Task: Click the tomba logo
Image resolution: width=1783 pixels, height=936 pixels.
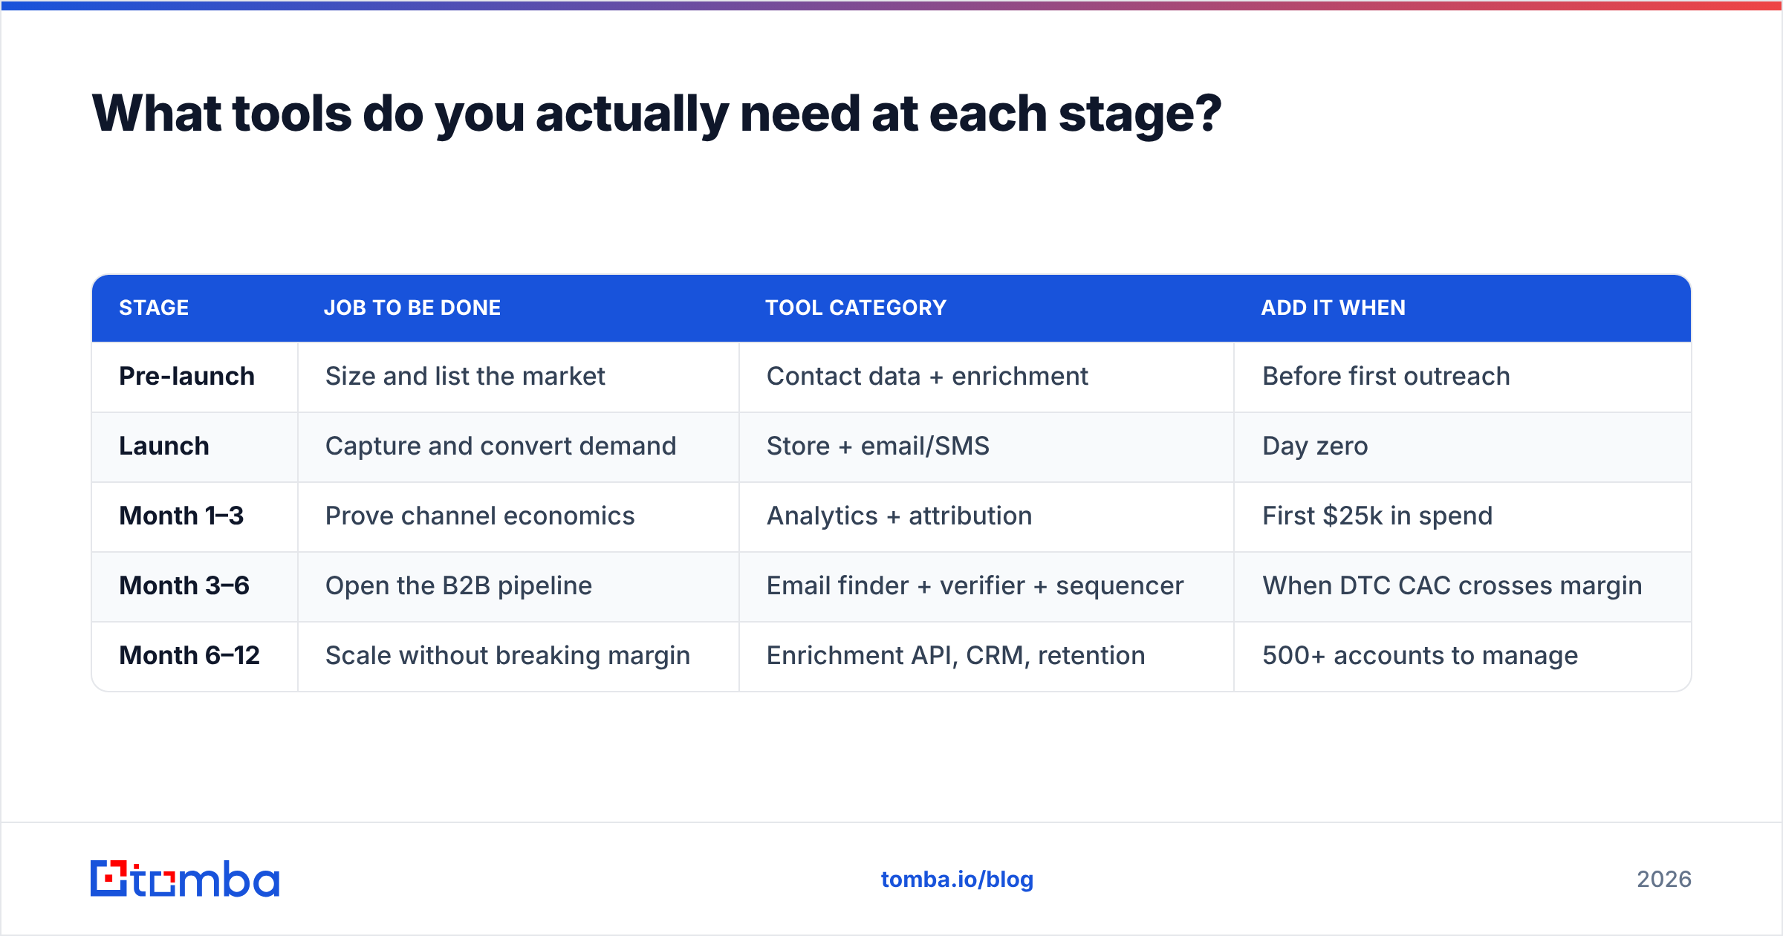Action: pyautogui.click(x=185, y=879)
